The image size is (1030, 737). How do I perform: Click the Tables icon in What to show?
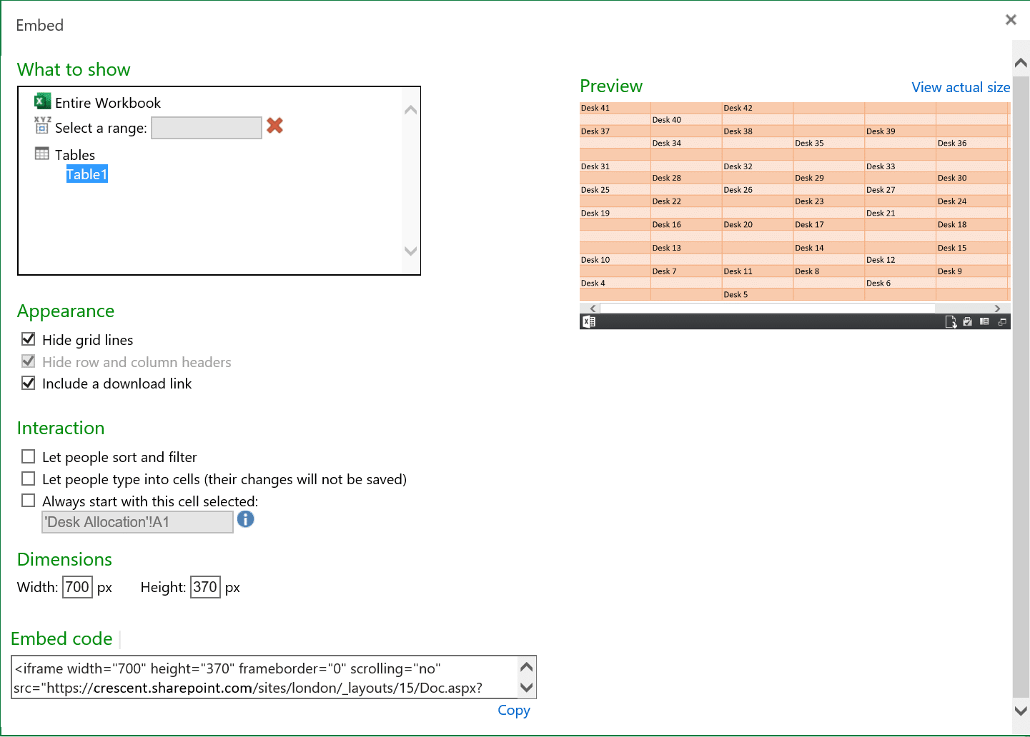(41, 154)
